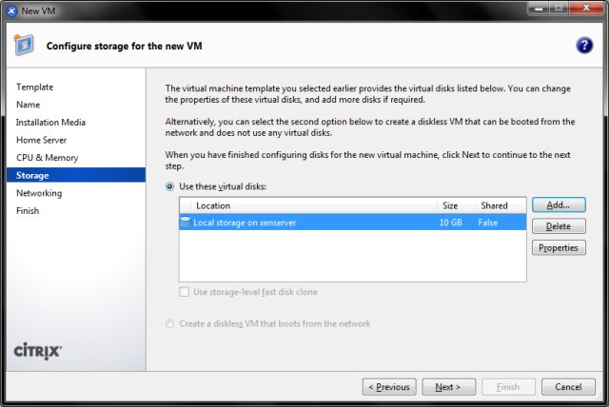Open the blue help question mark icon
The width and height of the screenshot is (609, 407).
point(584,46)
